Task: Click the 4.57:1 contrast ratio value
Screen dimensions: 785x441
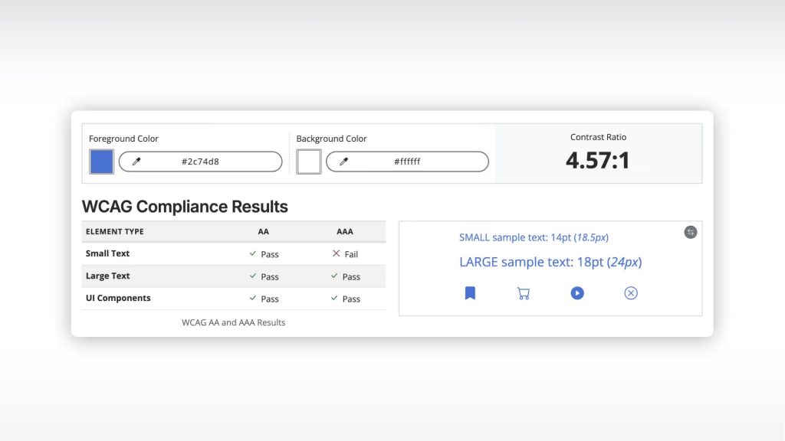Action: [597, 160]
